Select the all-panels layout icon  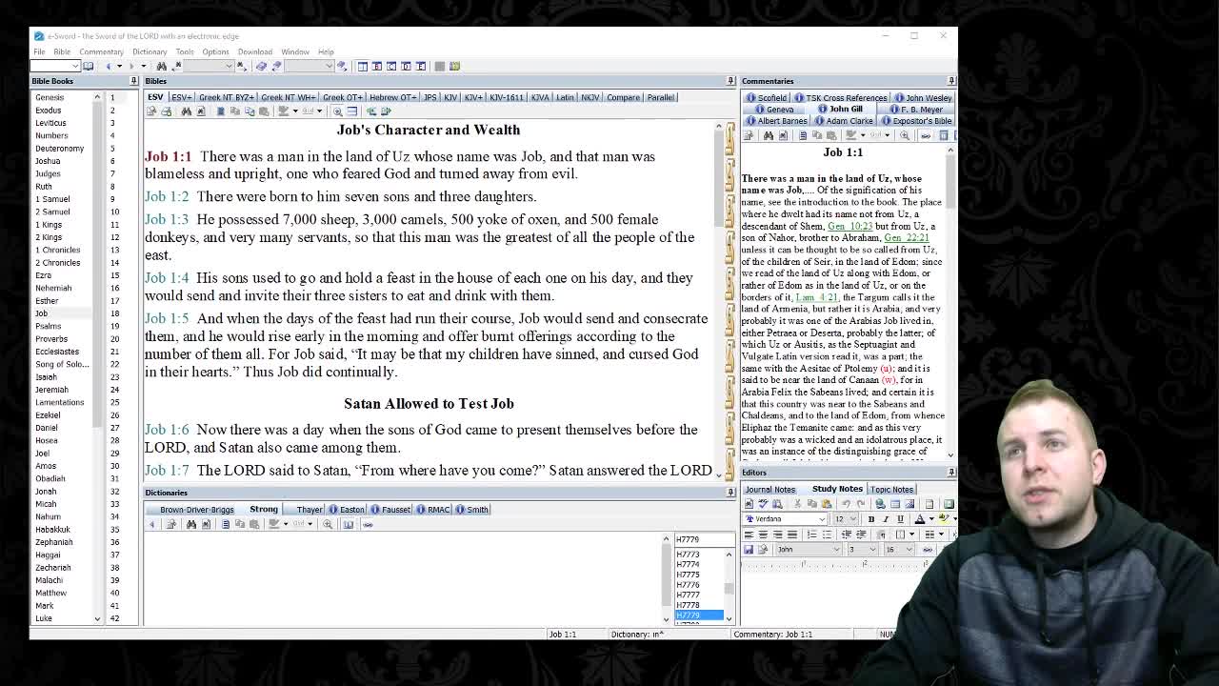pos(363,66)
